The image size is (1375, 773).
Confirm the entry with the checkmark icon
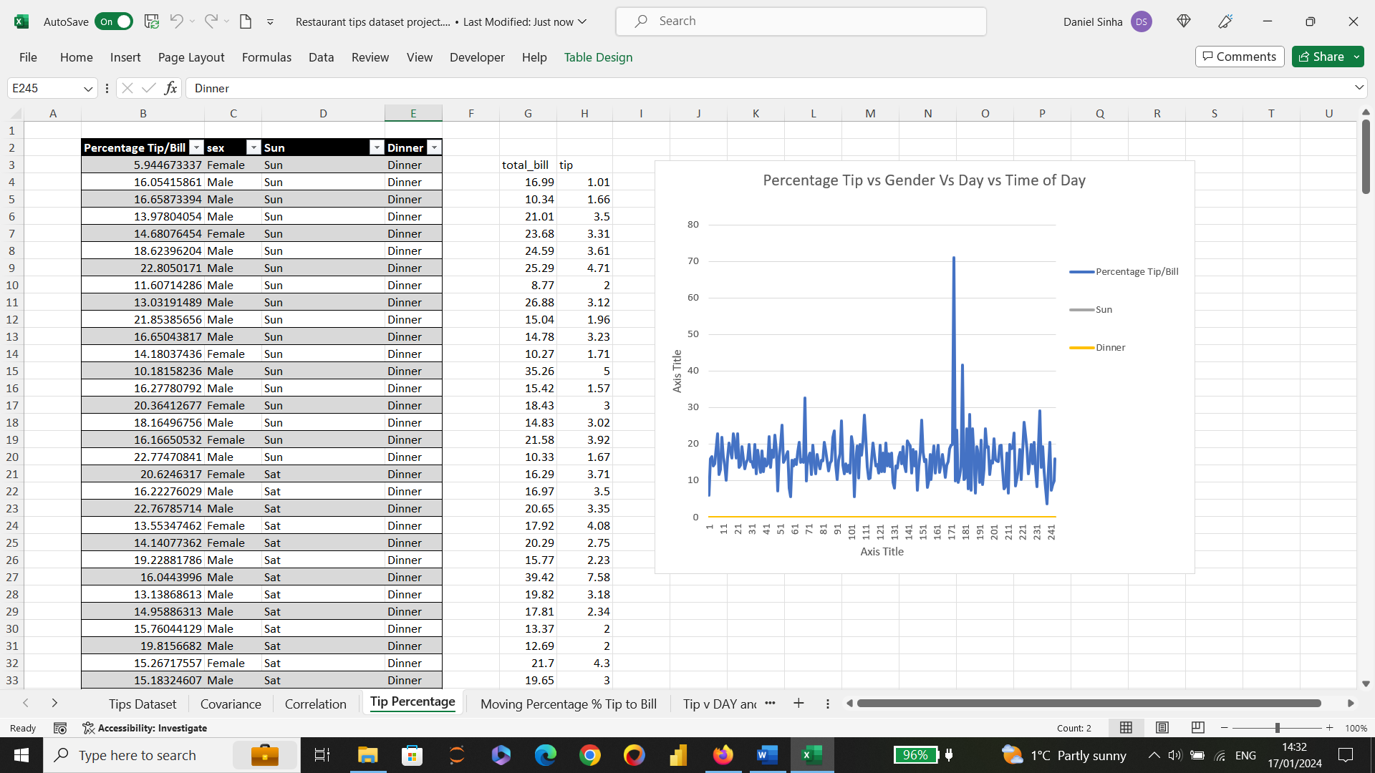click(148, 87)
